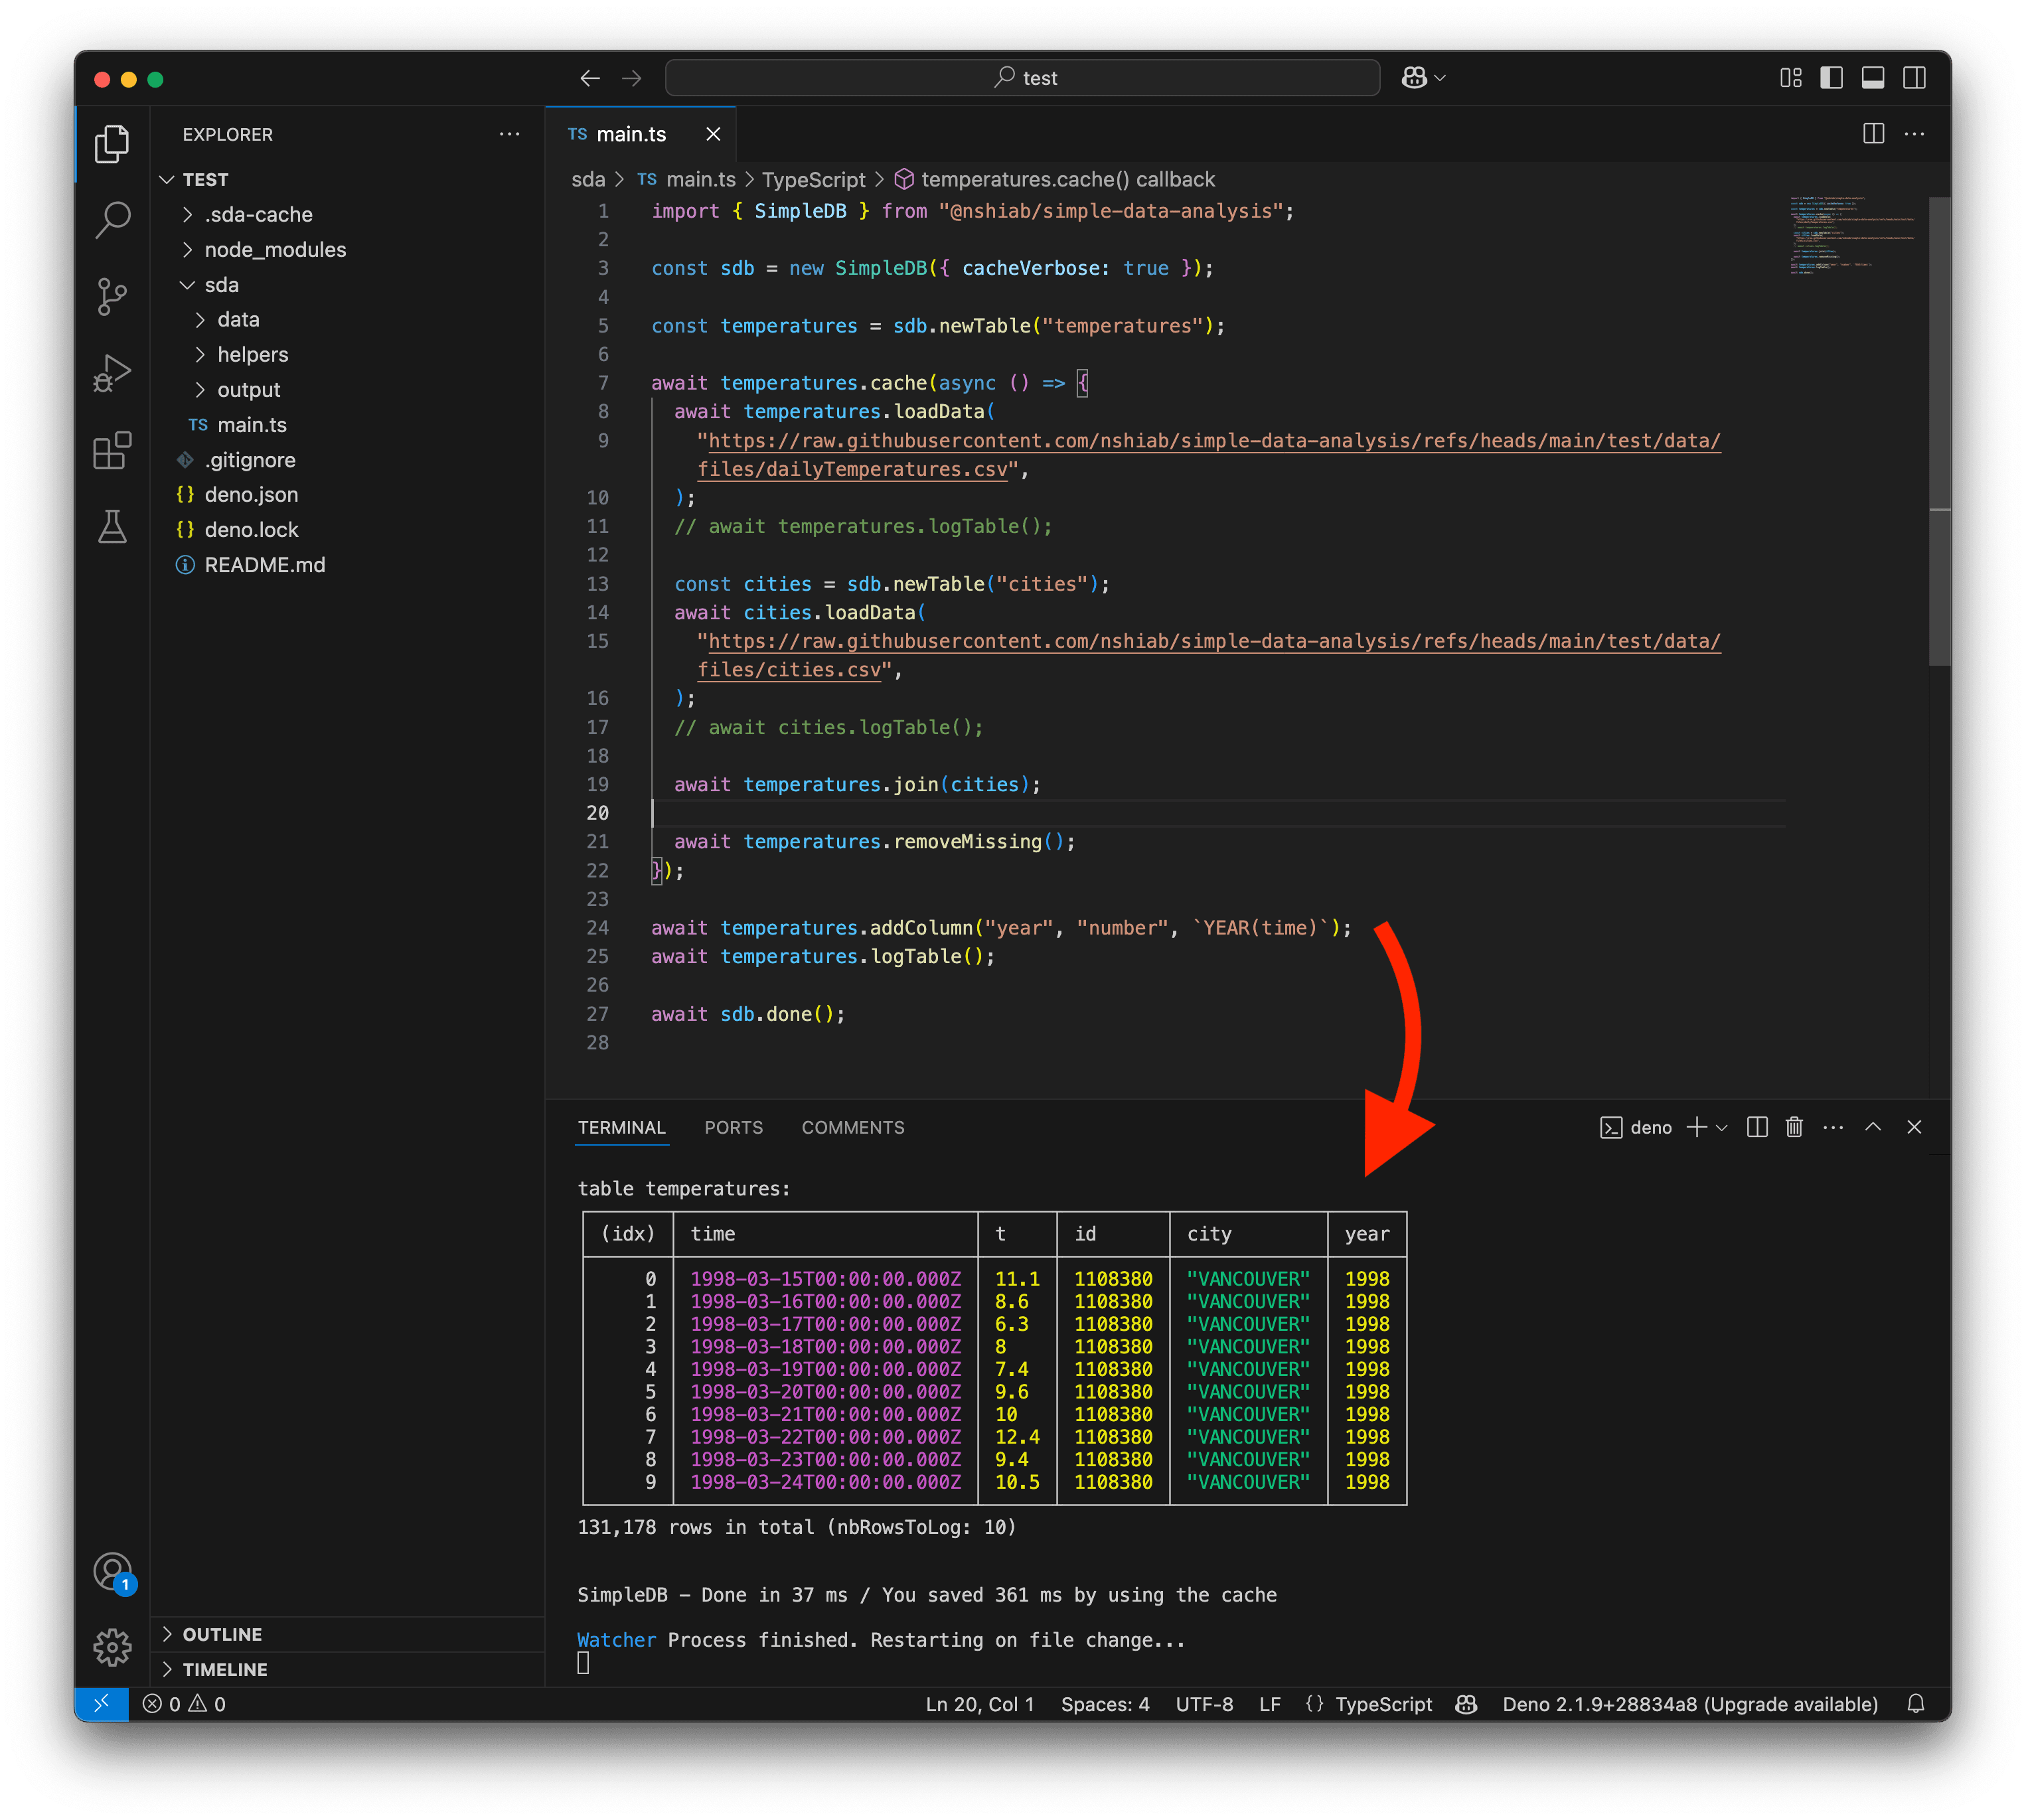
Task: Close the main.ts editor tab
Action: (x=713, y=134)
